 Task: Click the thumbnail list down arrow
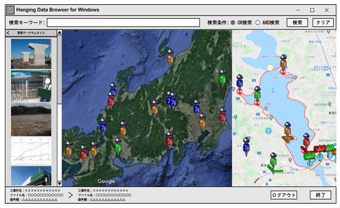click(59, 184)
